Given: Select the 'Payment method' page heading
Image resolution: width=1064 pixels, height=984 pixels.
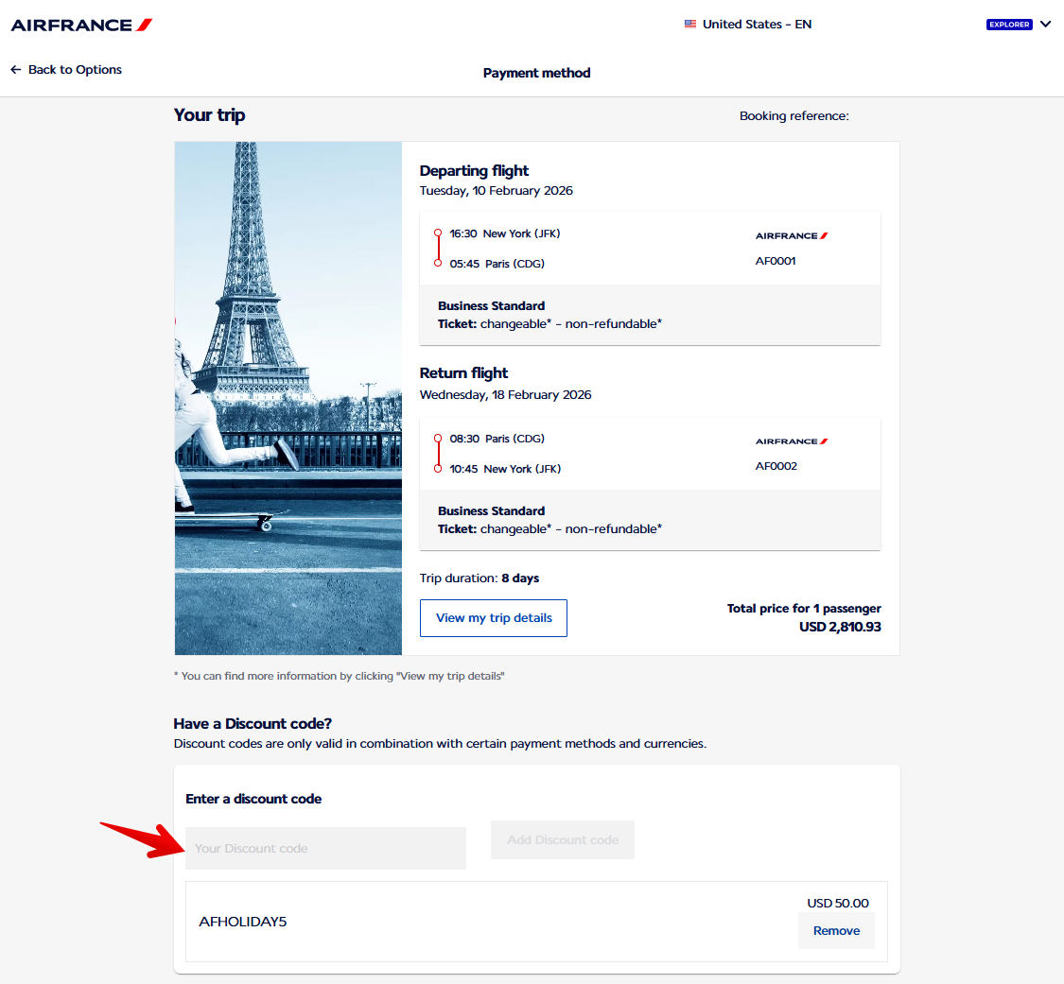Looking at the screenshot, I should pyautogui.click(x=536, y=73).
